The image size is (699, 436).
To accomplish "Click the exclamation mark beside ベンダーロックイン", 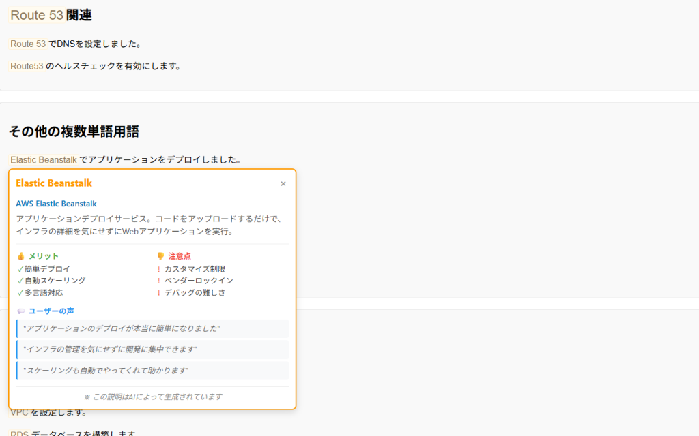I will (159, 281).
